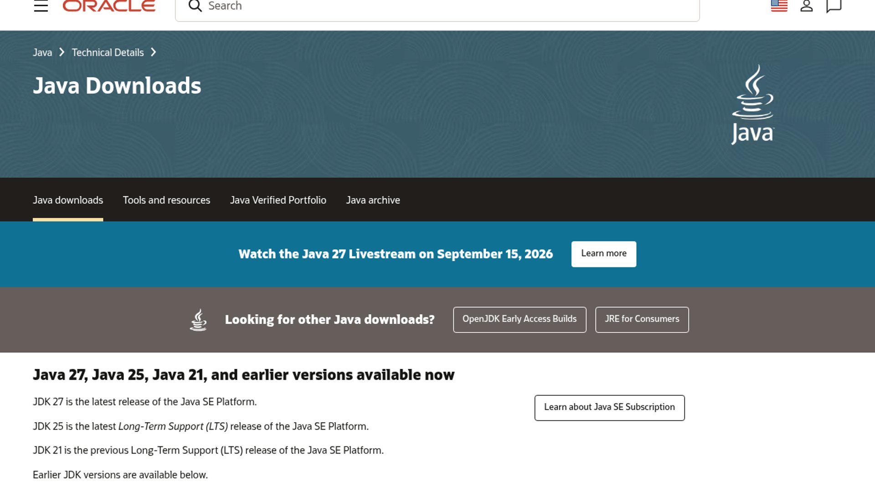Open the user account icon
The image size is (875, 492).
[x=807, y=6]
